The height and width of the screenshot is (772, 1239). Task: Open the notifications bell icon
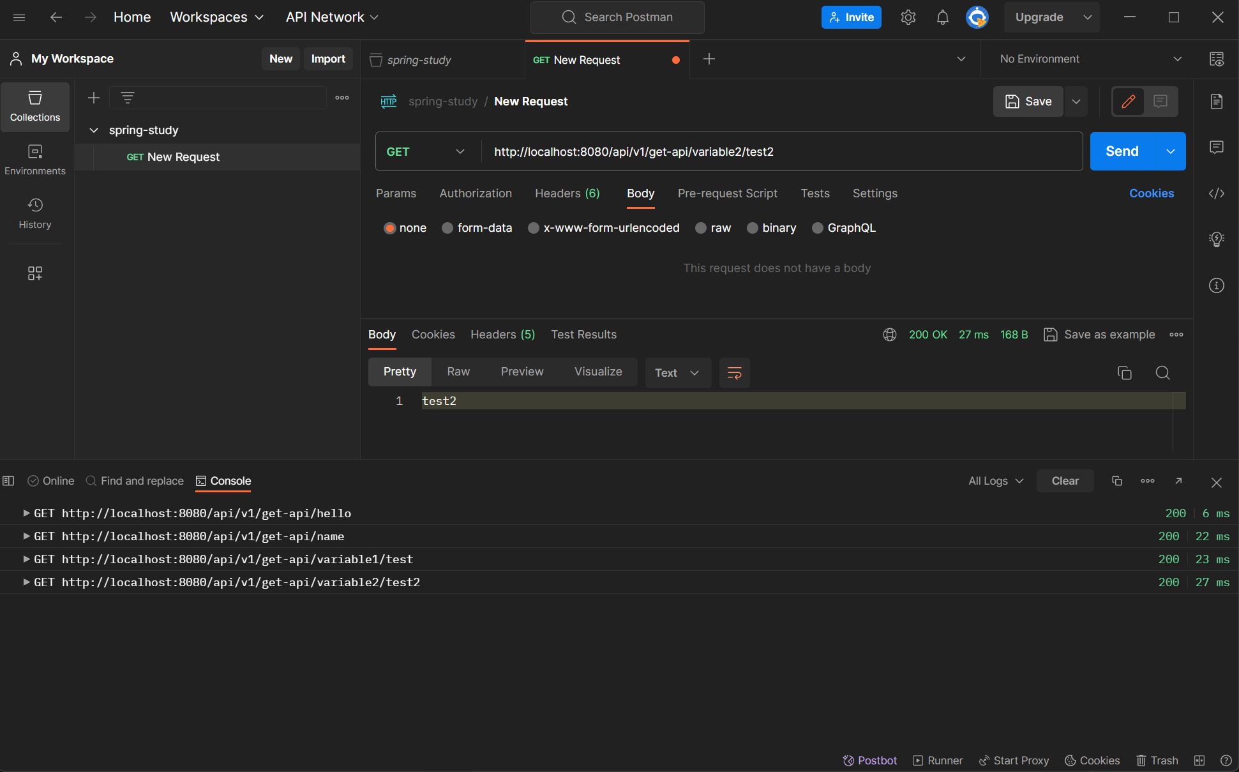click(x=942, y=17)
